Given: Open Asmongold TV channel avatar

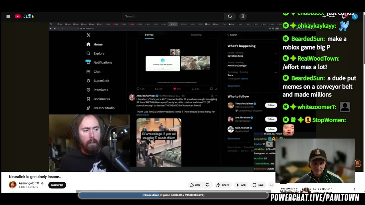Looking at the screenshot, I should tap(13, 185).
